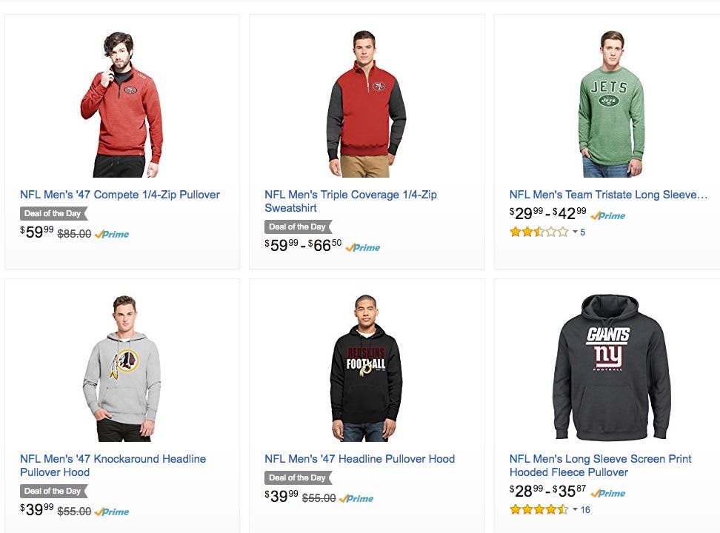The height and width of the screenshot is (533, 720).
Task: Open NFL Men's '47 Compete 1/4-Zip Pullover link
Action: pos(120,195)
